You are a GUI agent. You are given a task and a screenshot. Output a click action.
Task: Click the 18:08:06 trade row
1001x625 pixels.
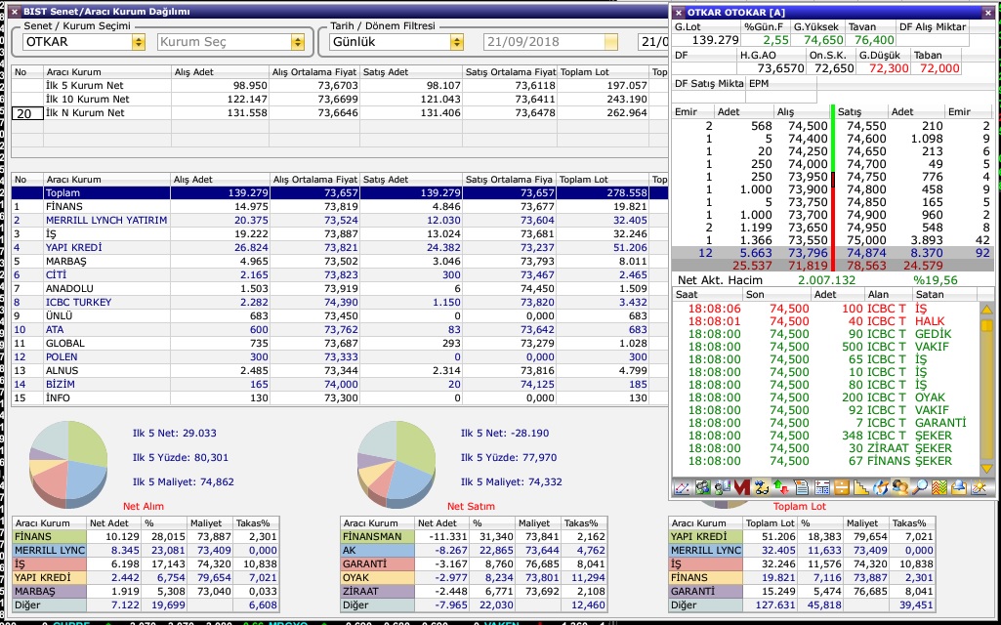(x=826, y=309)
